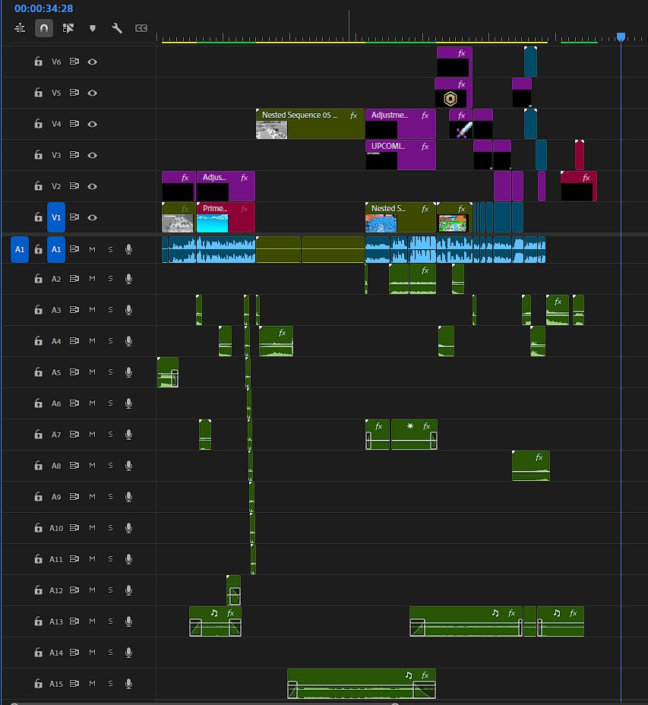Toggle lock on track A15
This screenshot has width=648, height=705.
[x=39, y=684]
